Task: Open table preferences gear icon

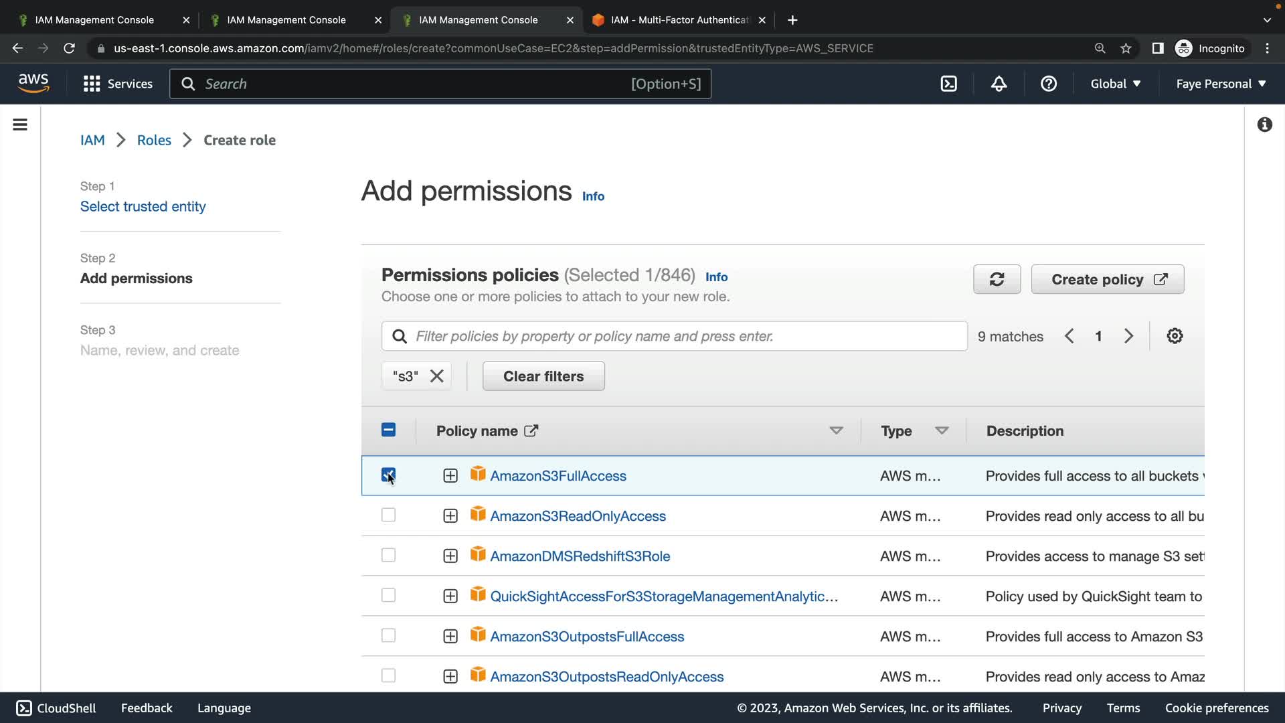Action: coord(1175,336)
